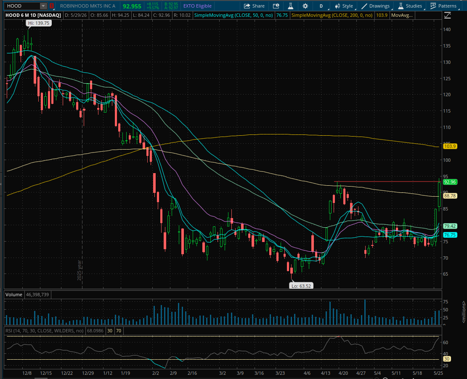
Task: Click the screen-and-clock icon next to Share
Action: tap(276, 5)
